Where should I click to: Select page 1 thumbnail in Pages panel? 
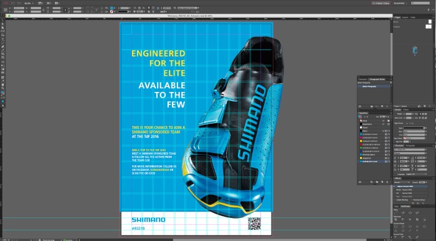click(x=415, y=50)
